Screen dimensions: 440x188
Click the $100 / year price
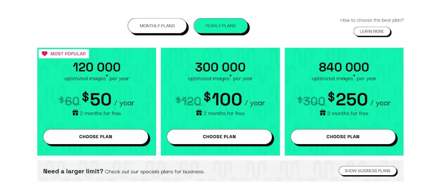(234, 99)
